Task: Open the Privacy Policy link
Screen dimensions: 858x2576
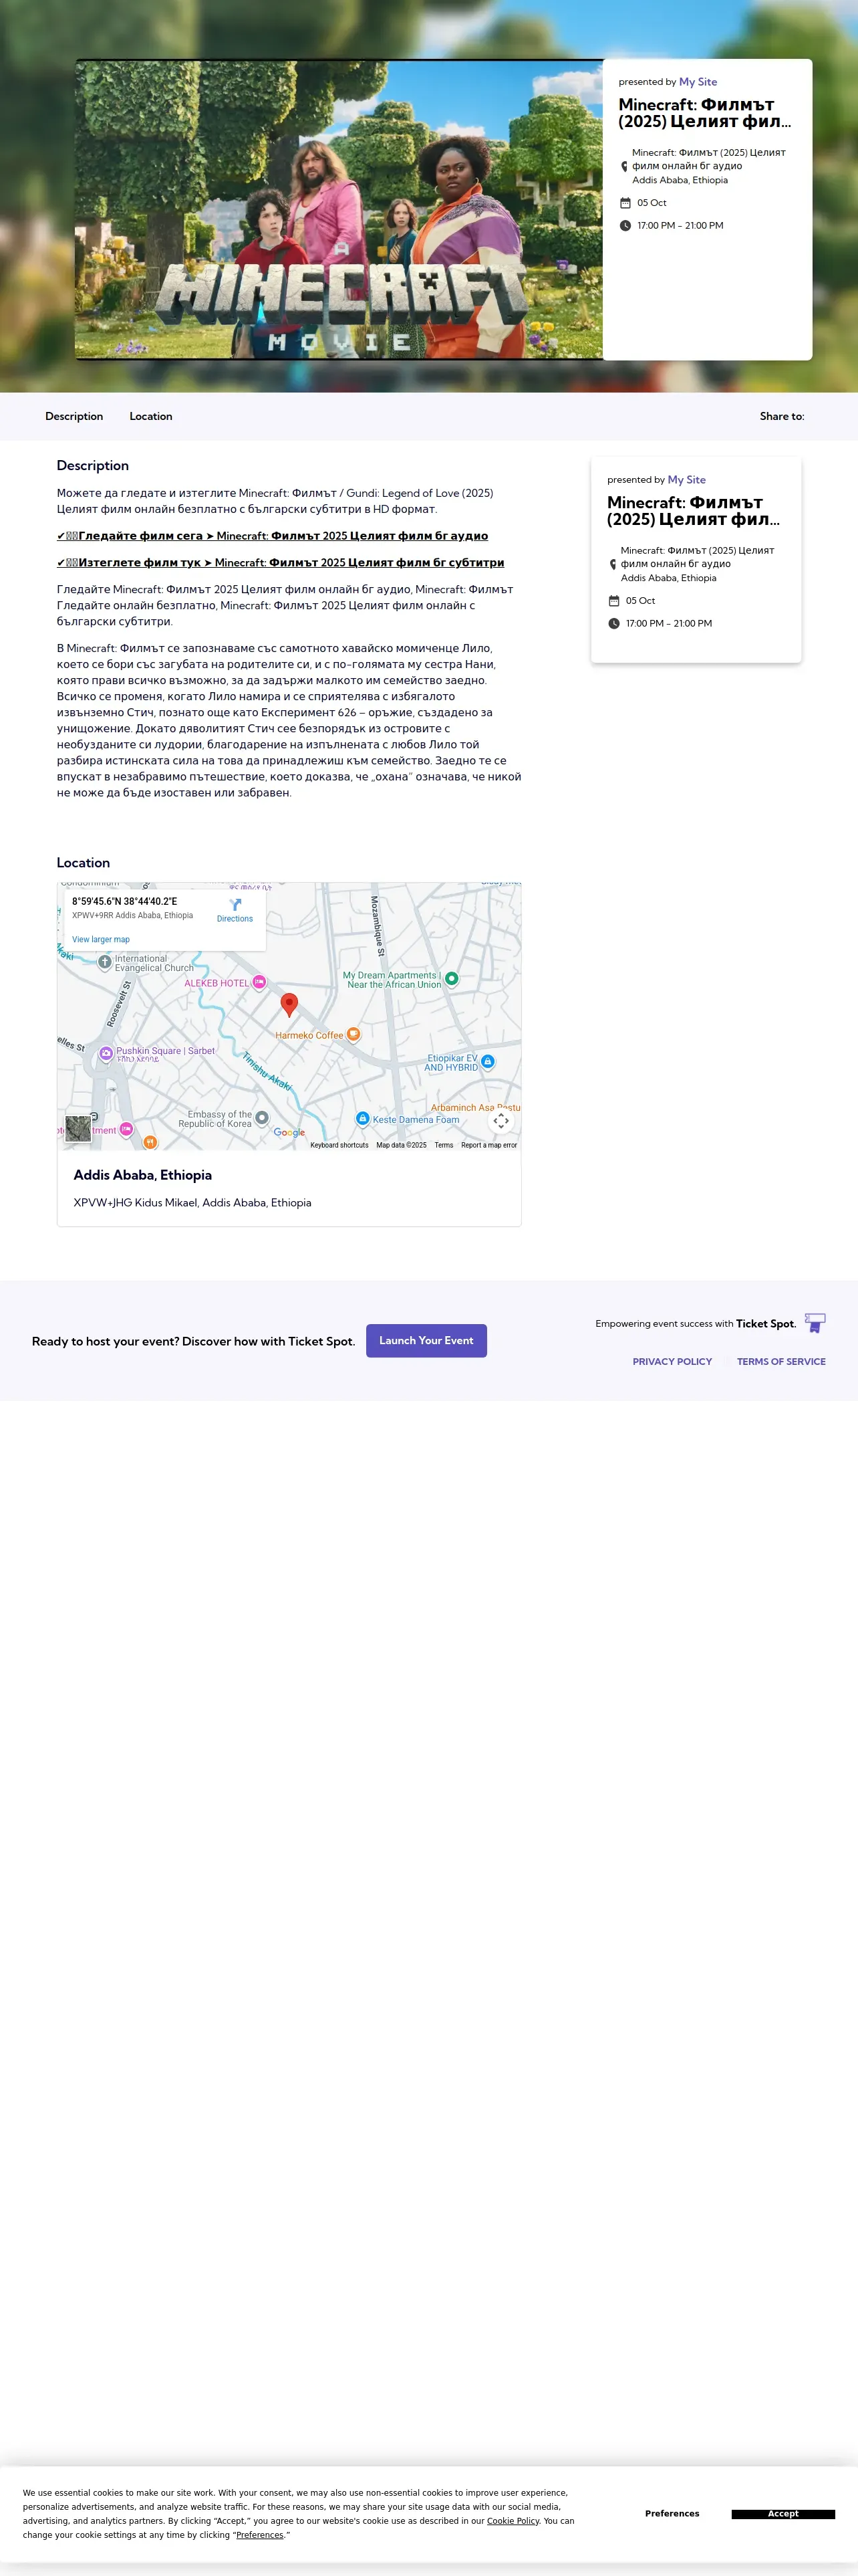Action: pyautogui.click(x=672, y=1362)
